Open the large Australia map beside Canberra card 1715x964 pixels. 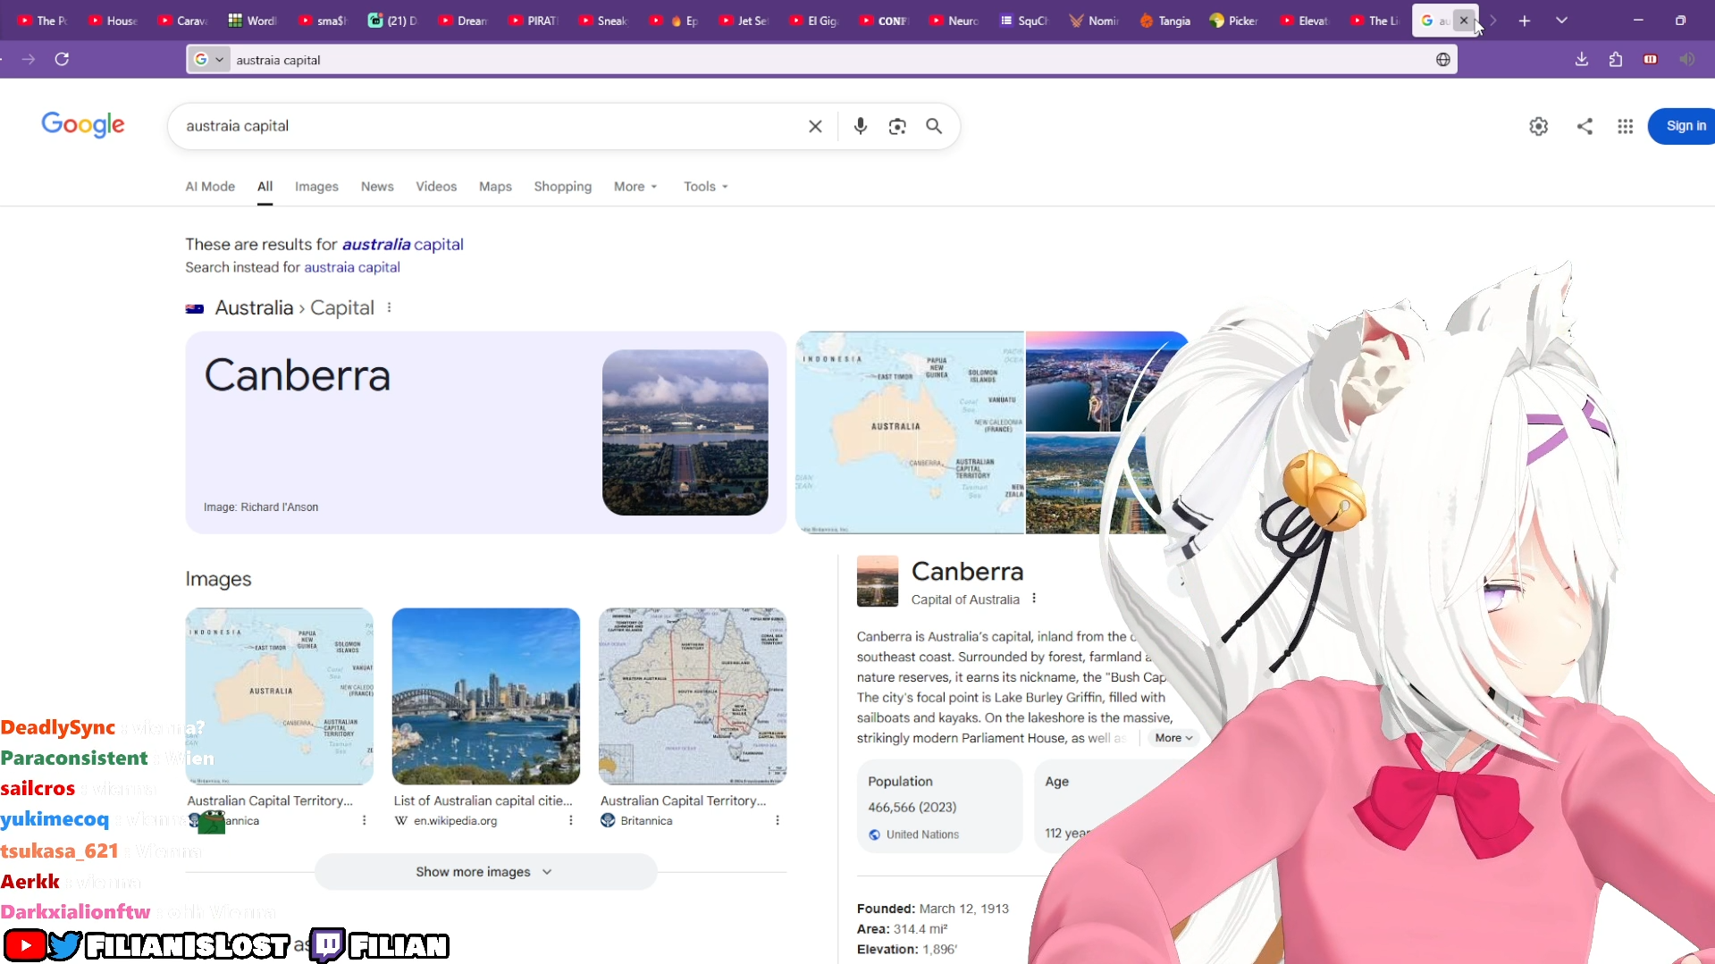coord(910,432)
